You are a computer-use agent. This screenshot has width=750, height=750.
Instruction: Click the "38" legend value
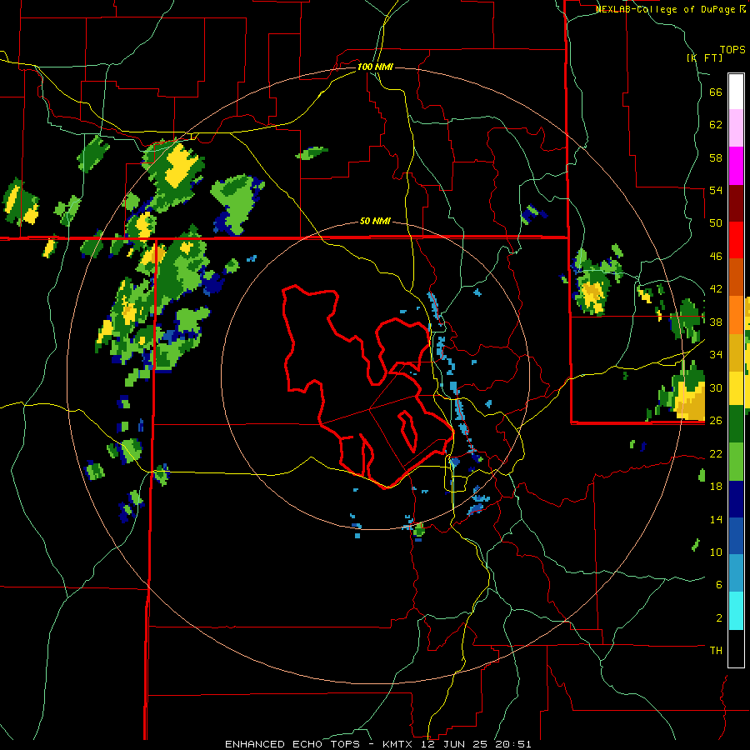pos(716,322)
